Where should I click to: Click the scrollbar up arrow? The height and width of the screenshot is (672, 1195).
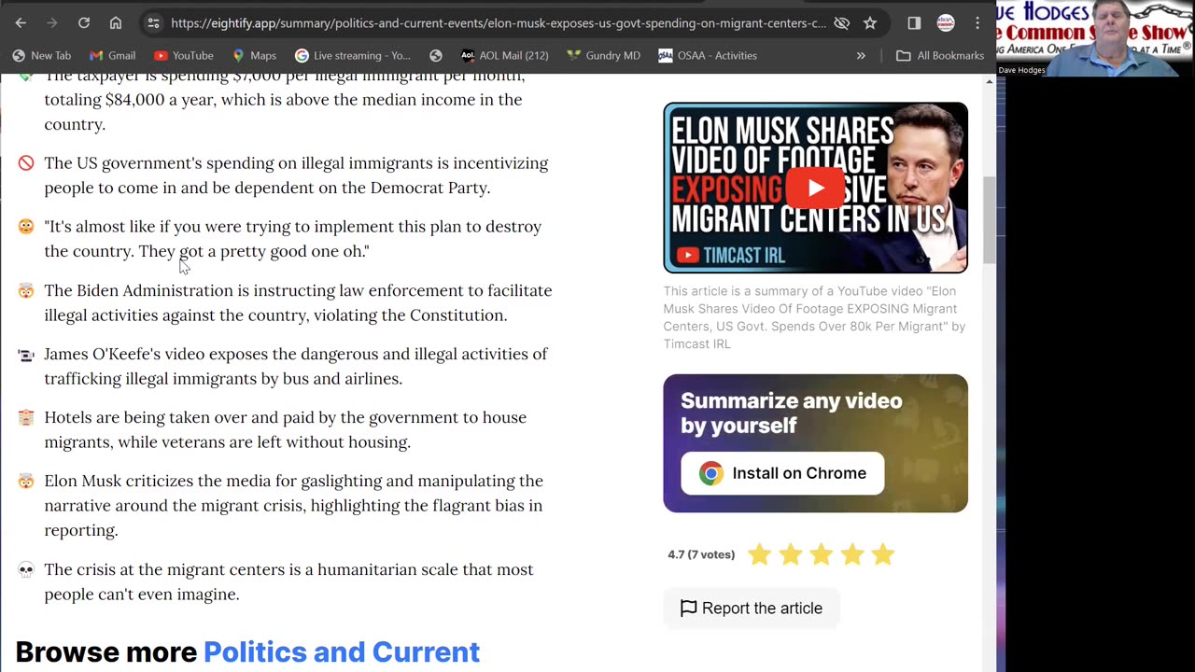coord(990,82)
